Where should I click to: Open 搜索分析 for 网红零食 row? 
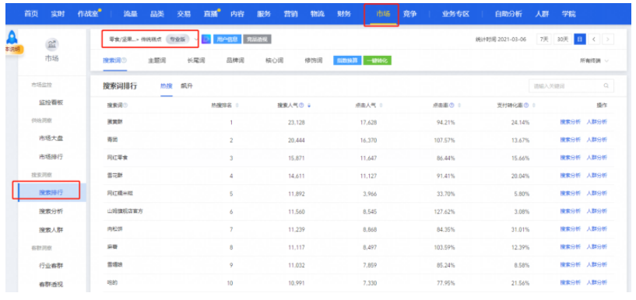click(x=571, y=158)
